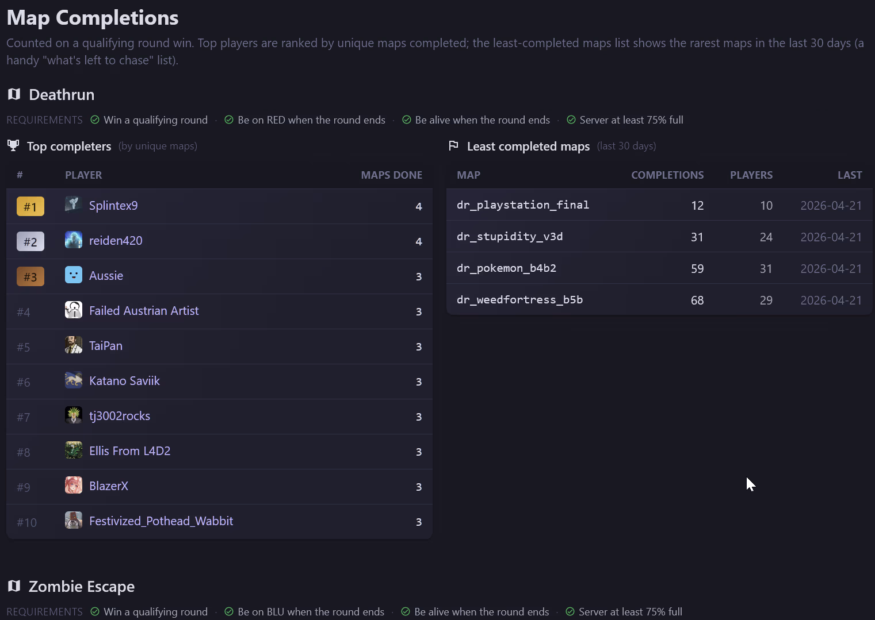This screenshot has width=875, height=620.
Task: Click TaiPan avatar image
Action: point(74,345)
